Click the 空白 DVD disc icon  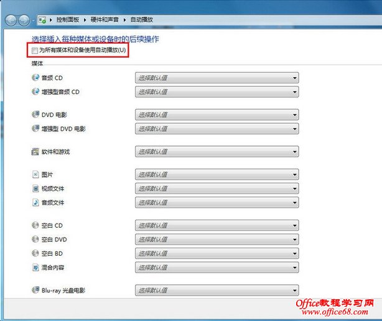click(35, 239)
